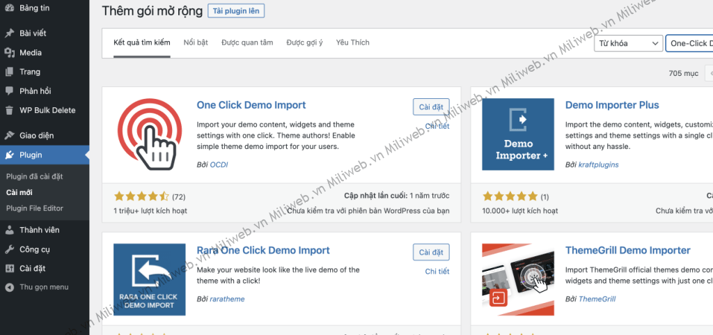The image size is (713, 335).
Task: Open the Rara One Click Demo Import title
Action: [x=263, y=251]
